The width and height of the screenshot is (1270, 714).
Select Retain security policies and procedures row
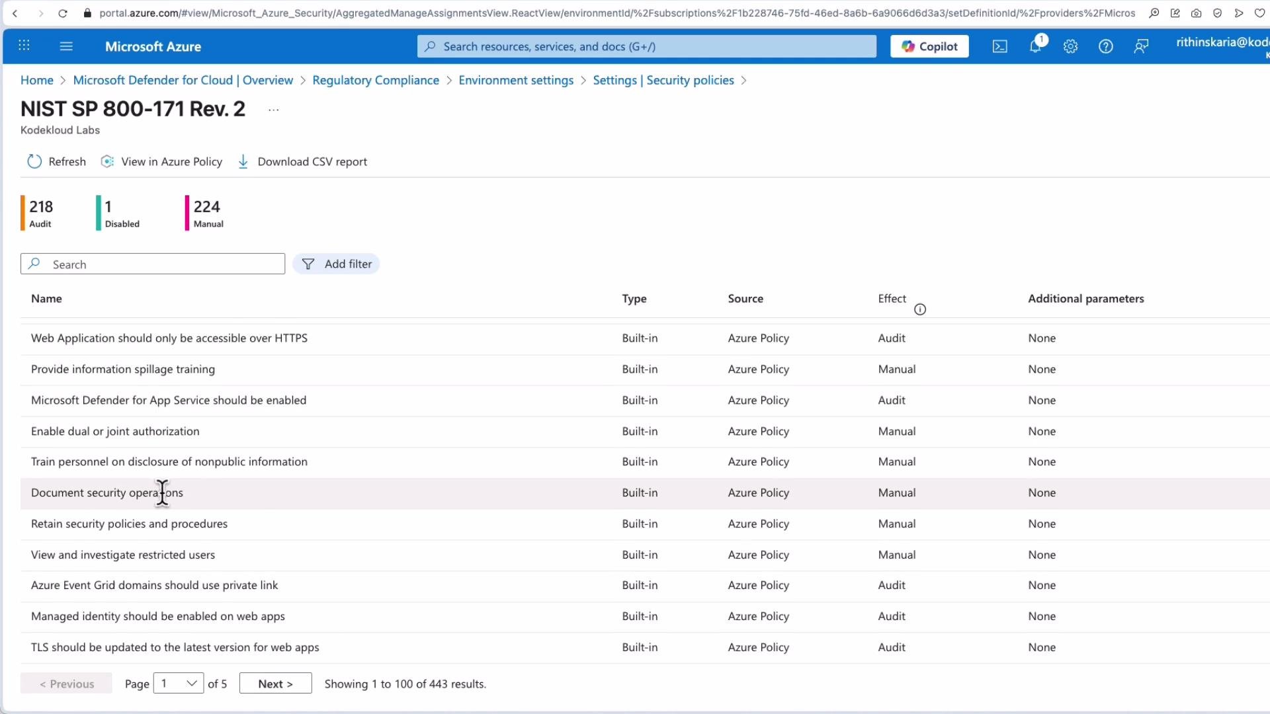coord(645,524)
